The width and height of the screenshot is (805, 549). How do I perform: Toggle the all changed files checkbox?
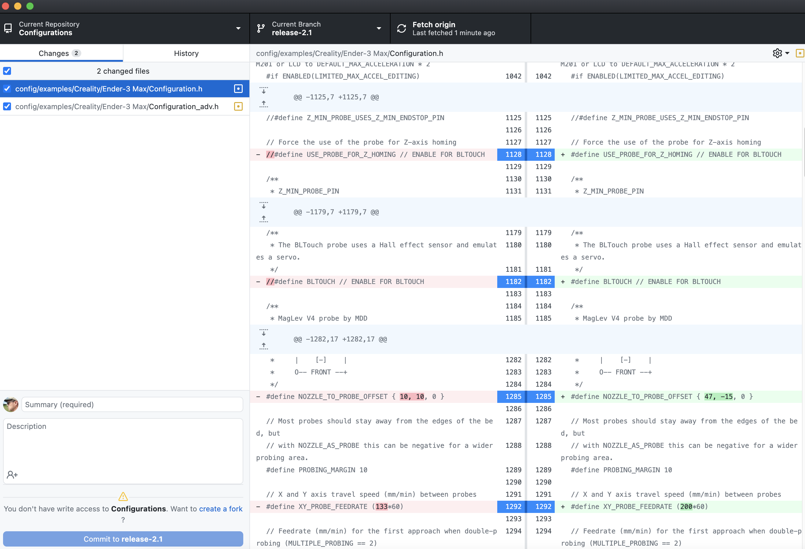(7, 71)
